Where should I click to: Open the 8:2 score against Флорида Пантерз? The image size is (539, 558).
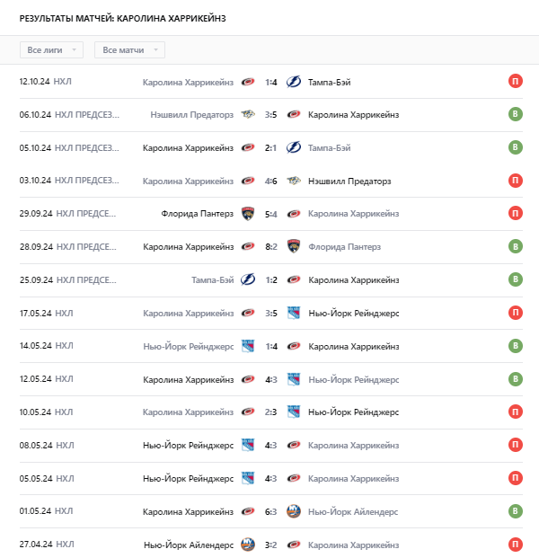[270, 246]
